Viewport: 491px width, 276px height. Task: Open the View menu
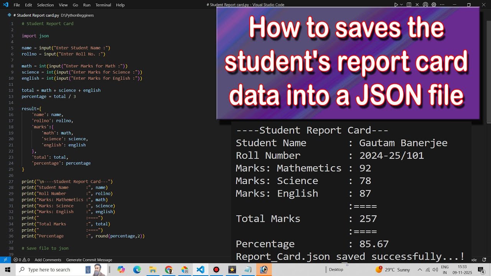coord(63,5)
